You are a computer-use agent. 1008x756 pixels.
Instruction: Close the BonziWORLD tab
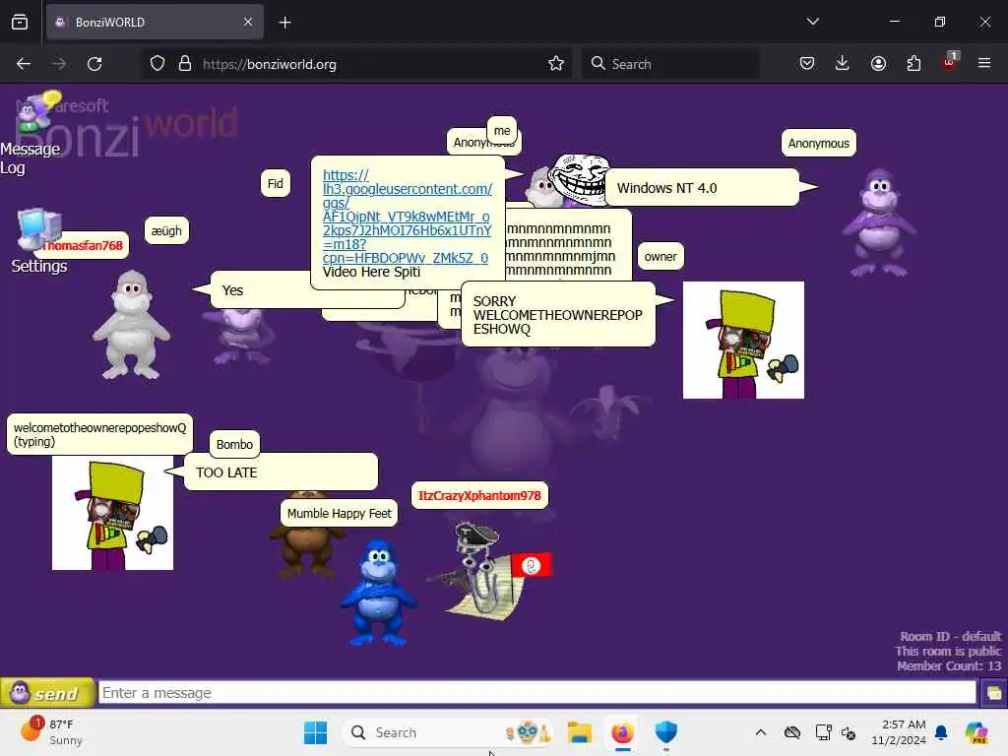pyautogui.click(x=248, y=22)
